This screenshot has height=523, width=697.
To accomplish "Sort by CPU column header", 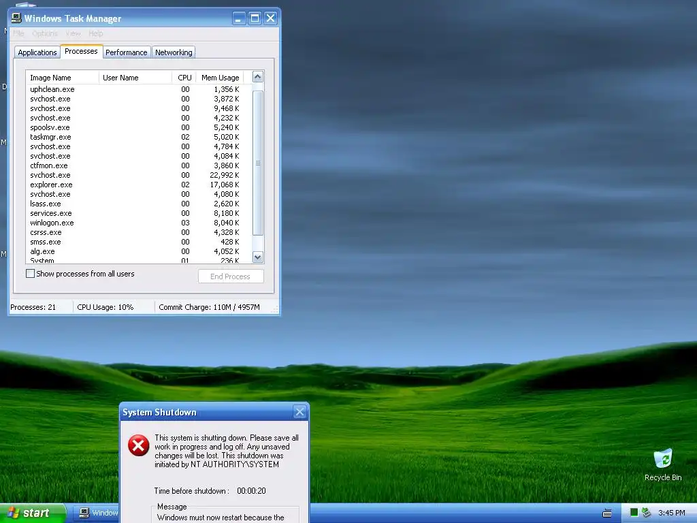I will click(184, 78).
